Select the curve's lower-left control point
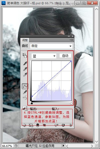Viewport: 100px width, 149px height. click(x=32, y=96)
